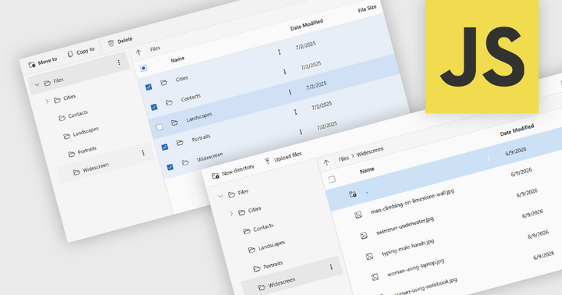The image size is (562, 295).
Task: Click the image icon for swimmer-underwater.jpg
Action: click(364, 236)
